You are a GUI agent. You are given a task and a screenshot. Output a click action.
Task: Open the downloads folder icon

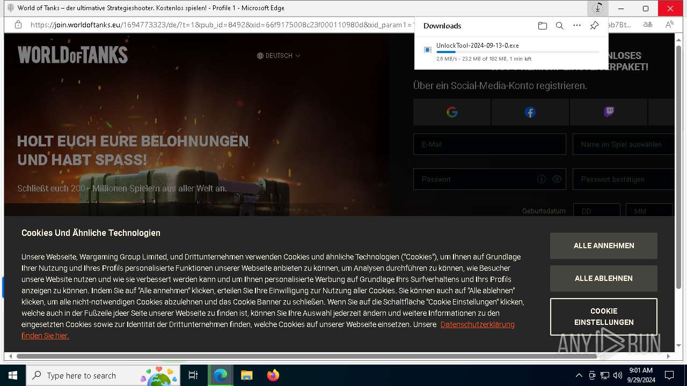pos(543,26)
